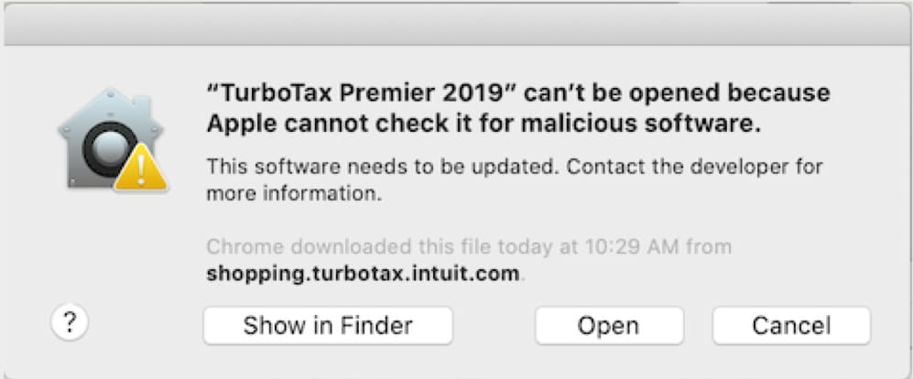Select the "Apple cannot check it" headline line

point(484,124)
